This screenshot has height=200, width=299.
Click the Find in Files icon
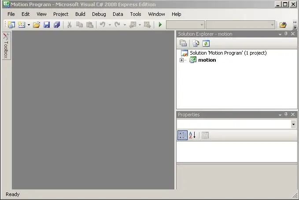pyautogui.click(x=283, y=25)
